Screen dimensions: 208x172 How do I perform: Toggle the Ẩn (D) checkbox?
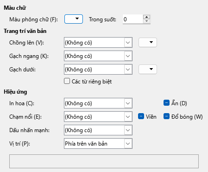tap(166, 103)
